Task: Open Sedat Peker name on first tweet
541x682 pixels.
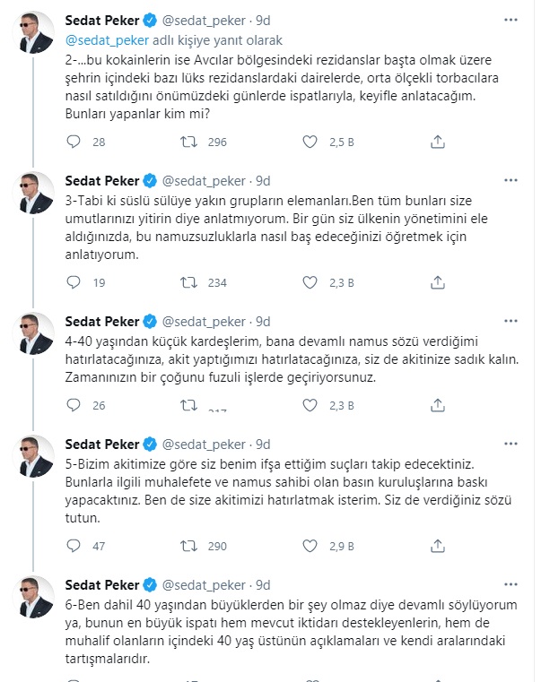Action: (x=102, y=21)
